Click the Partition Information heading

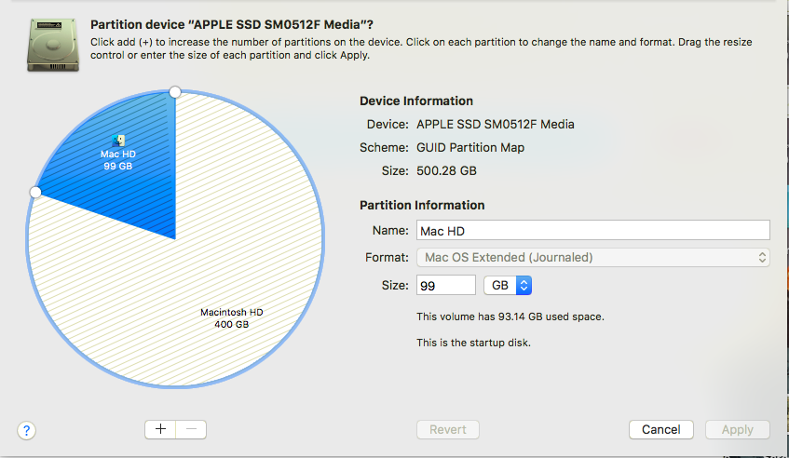(x=422, y=205)
